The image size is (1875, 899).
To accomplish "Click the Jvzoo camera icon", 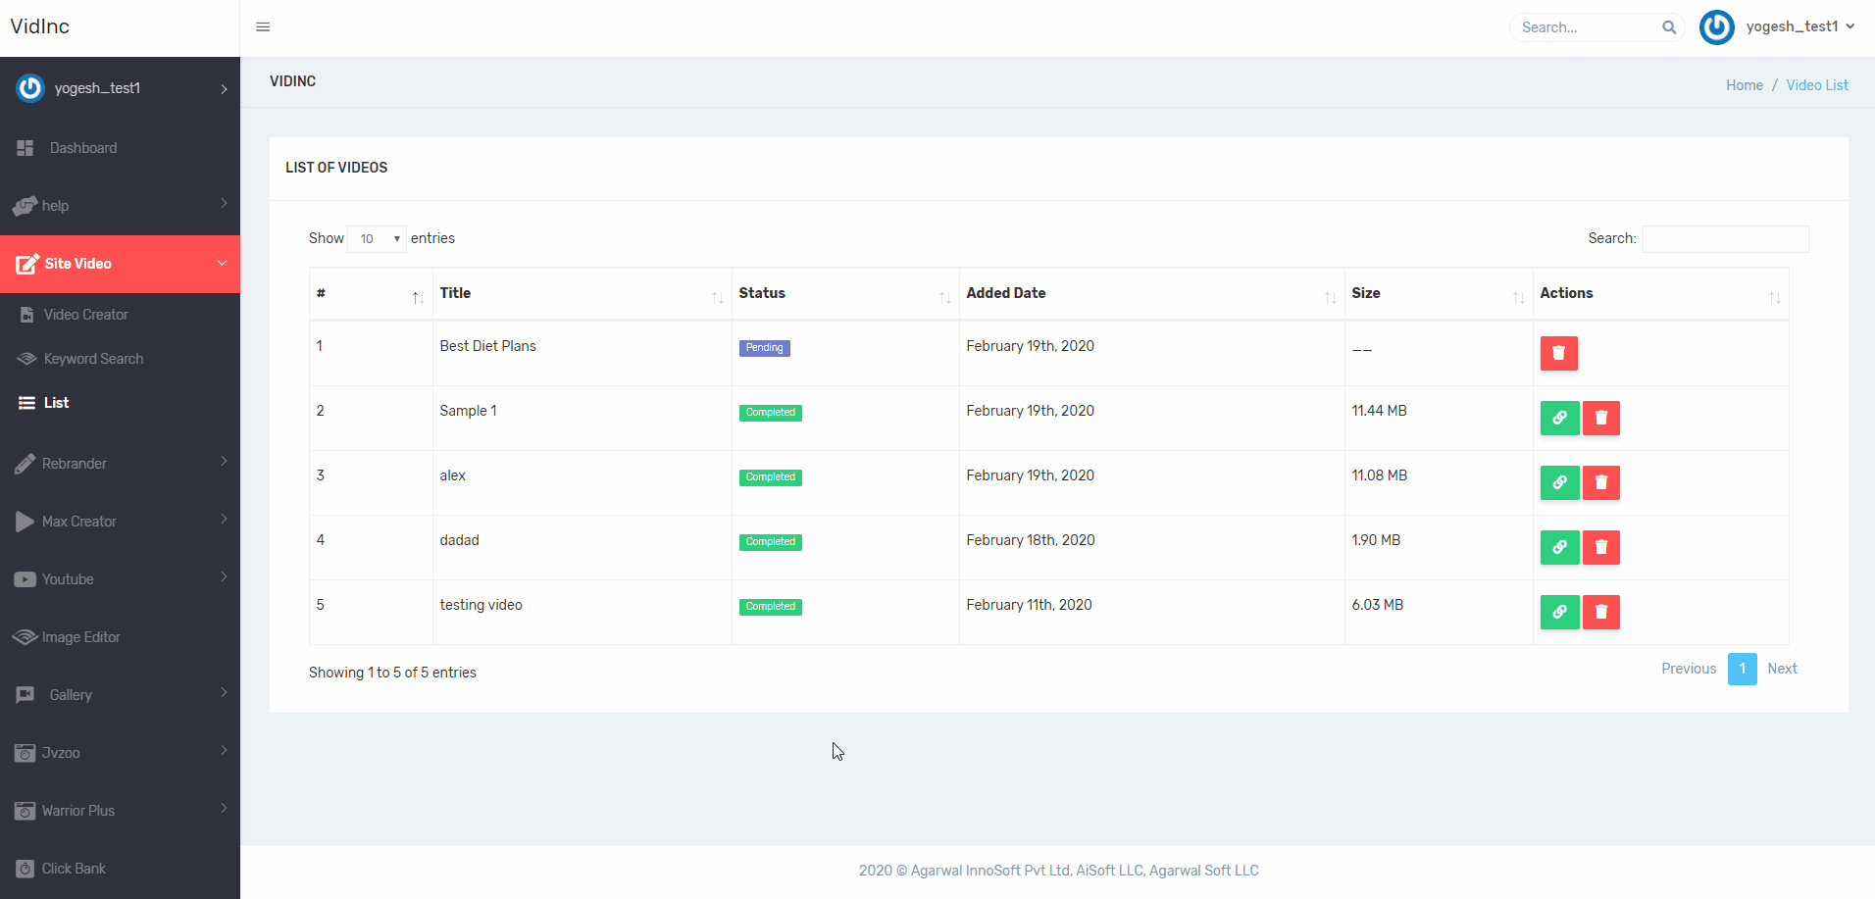I will [x=25, y=753].
